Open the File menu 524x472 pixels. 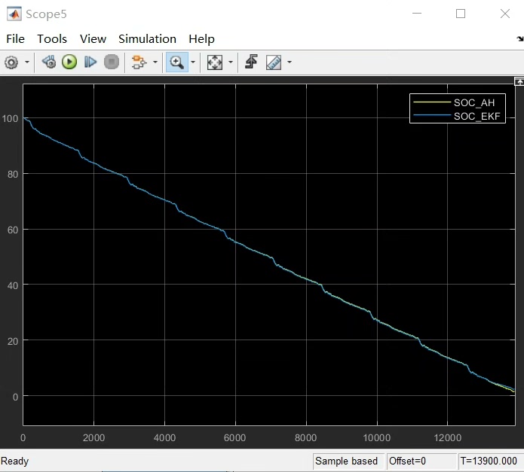[15, 39]
